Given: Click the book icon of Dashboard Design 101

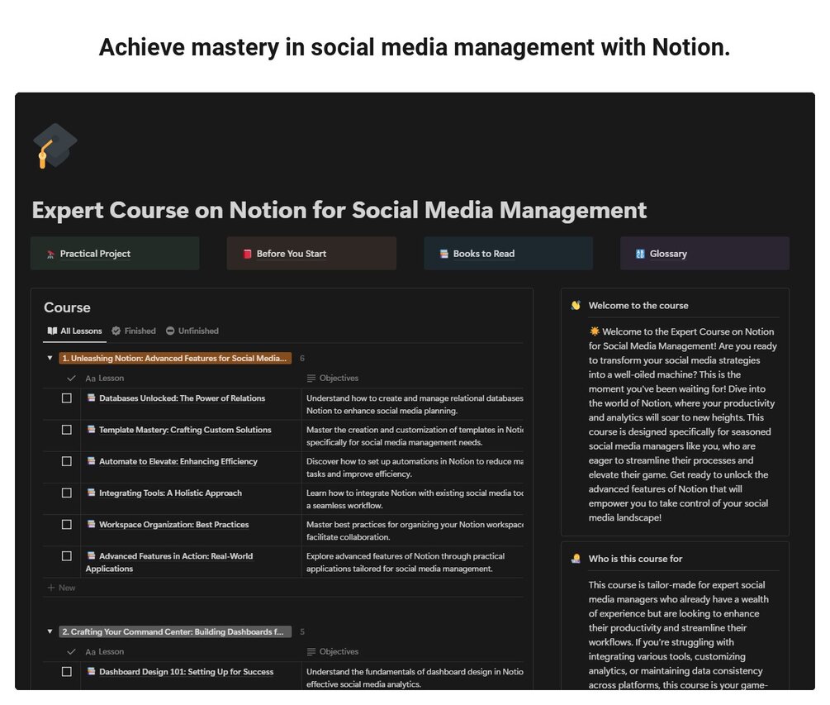Looking at the screenshot, I should click(92, 671).
